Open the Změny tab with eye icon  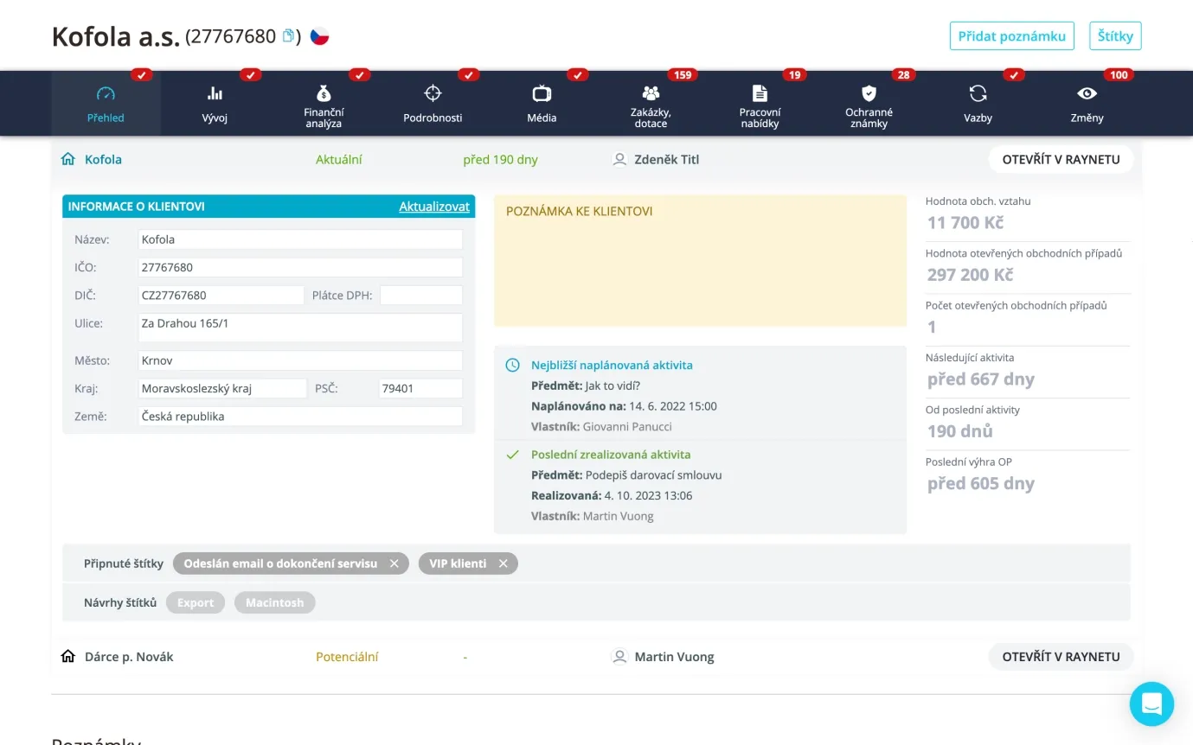[x=1087, y=103]
